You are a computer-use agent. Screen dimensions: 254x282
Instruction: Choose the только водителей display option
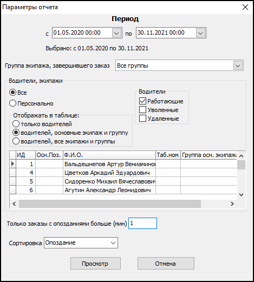coord(16,124)
